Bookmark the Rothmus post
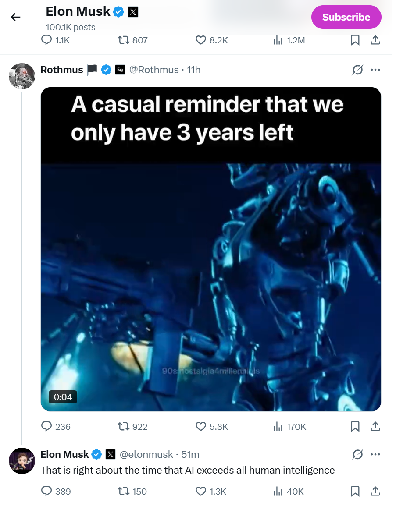This screenshot has height=506, width=396. (x=356, y=426)
